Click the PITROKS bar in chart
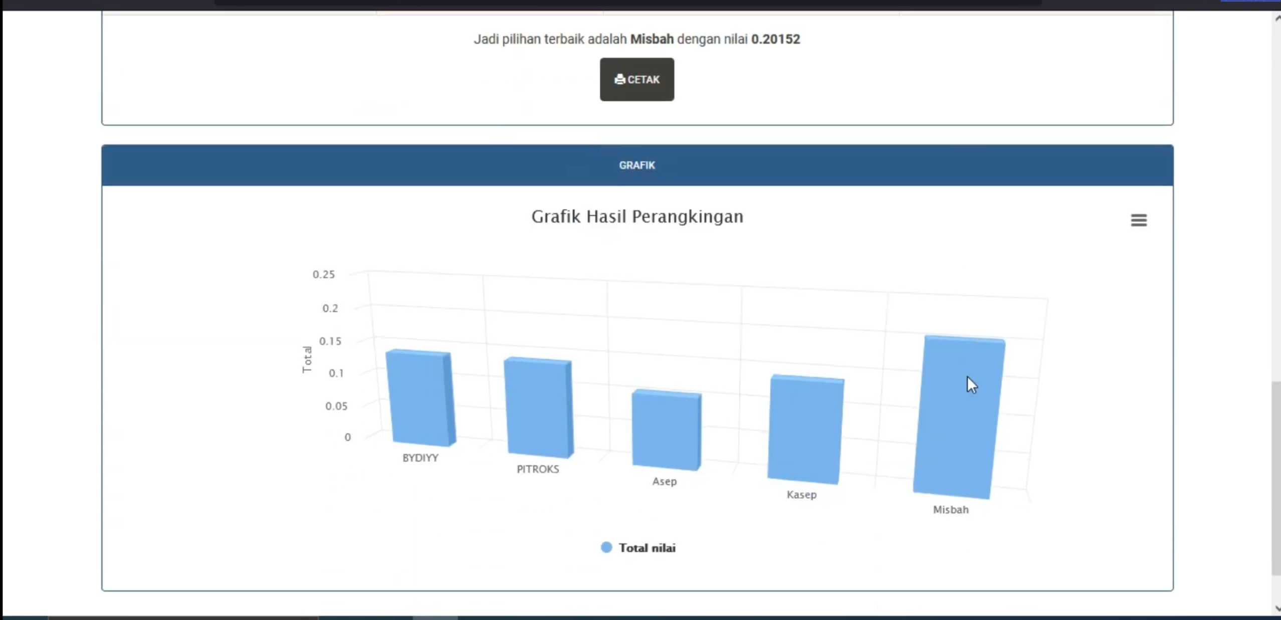1281x620 pixels. click(x=538, y=407)
